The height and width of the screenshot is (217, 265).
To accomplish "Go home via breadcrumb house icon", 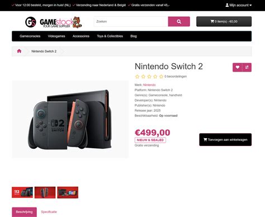I will (x=19, y=51).
